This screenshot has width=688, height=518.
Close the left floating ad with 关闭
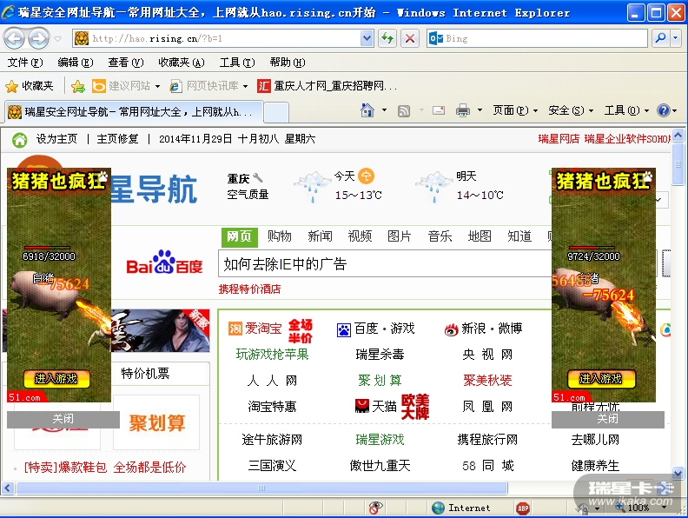coord(63,419)
